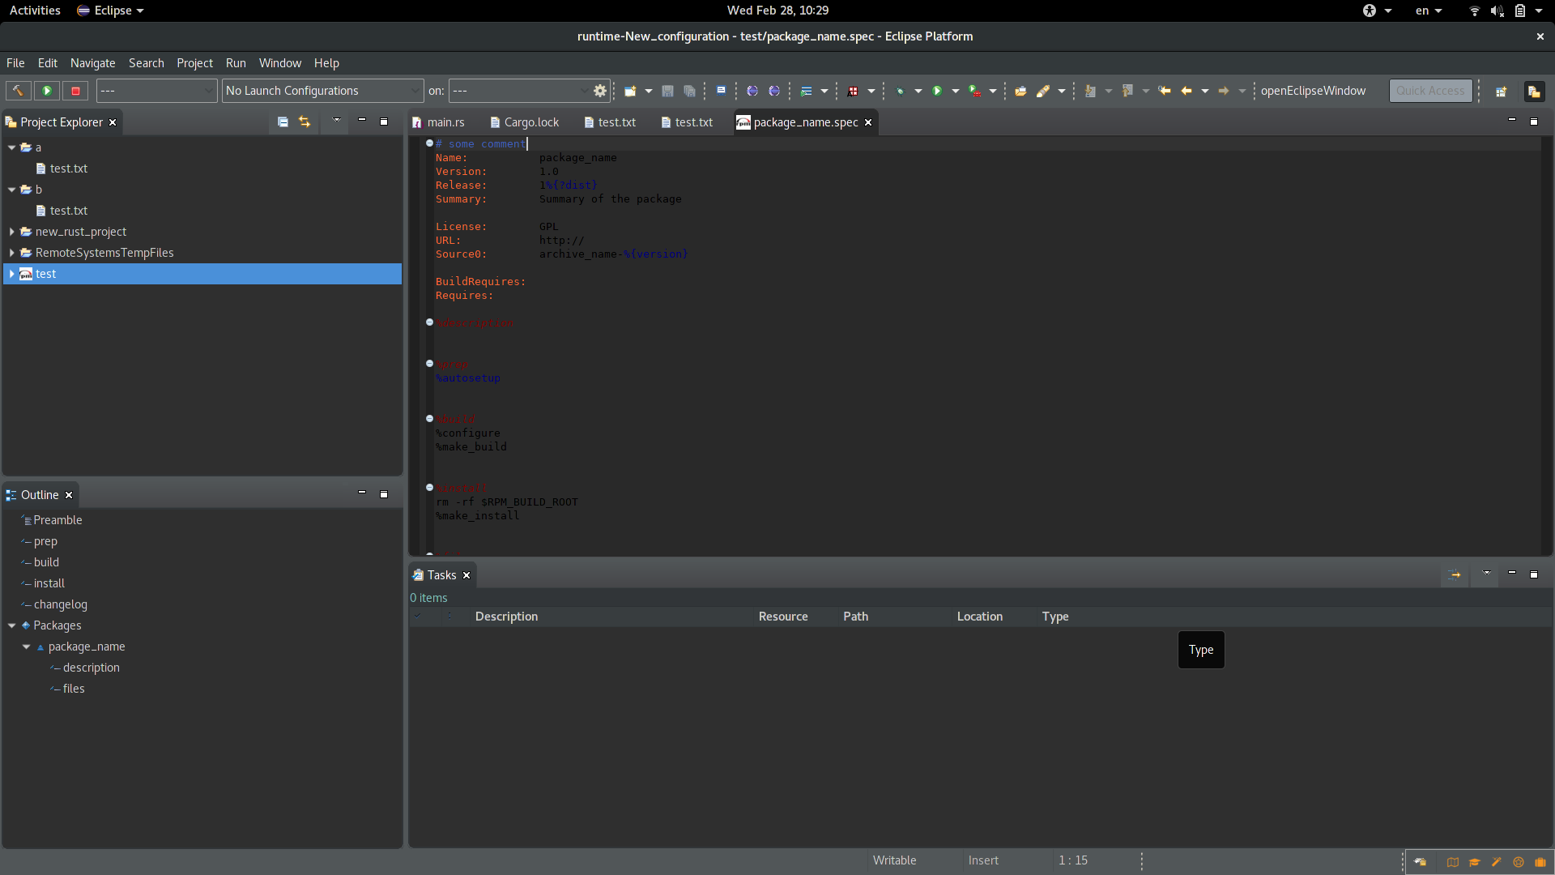Image resolution: width=1555 pixels, height=875 pixels.
Task: Collapse the %description section fold marker
Action: coord(429,322)
